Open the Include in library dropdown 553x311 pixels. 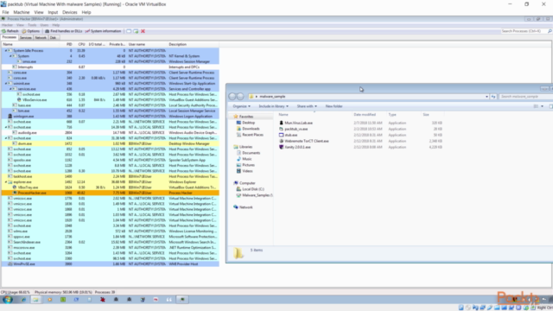[273, 106]
